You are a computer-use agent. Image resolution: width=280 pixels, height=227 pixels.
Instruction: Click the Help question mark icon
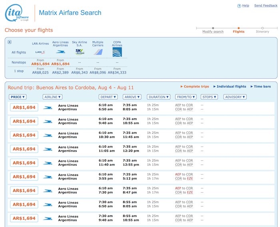(x=239, y=6)
